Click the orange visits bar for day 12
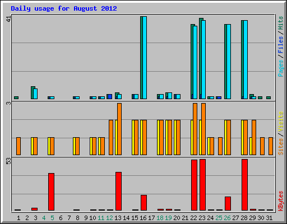 point(111,137)
